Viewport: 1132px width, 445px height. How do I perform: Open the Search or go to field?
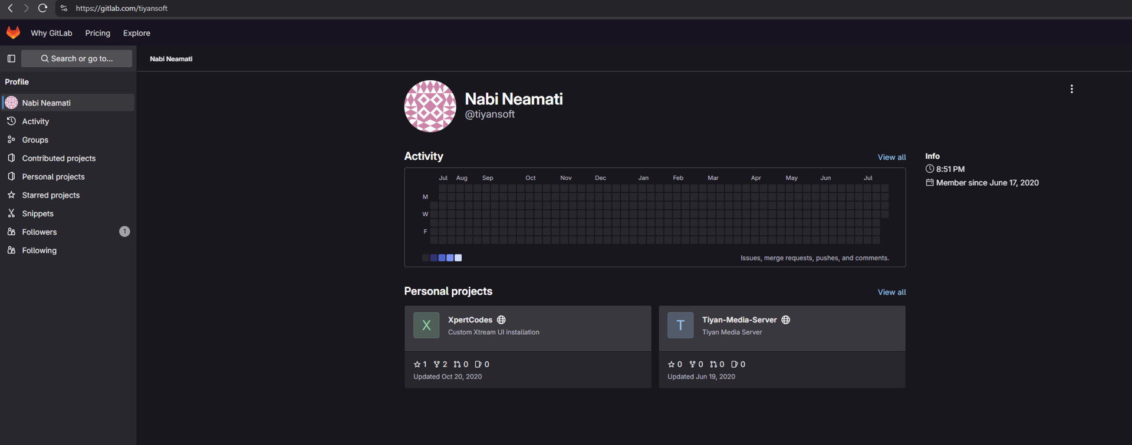coord(77,58)
